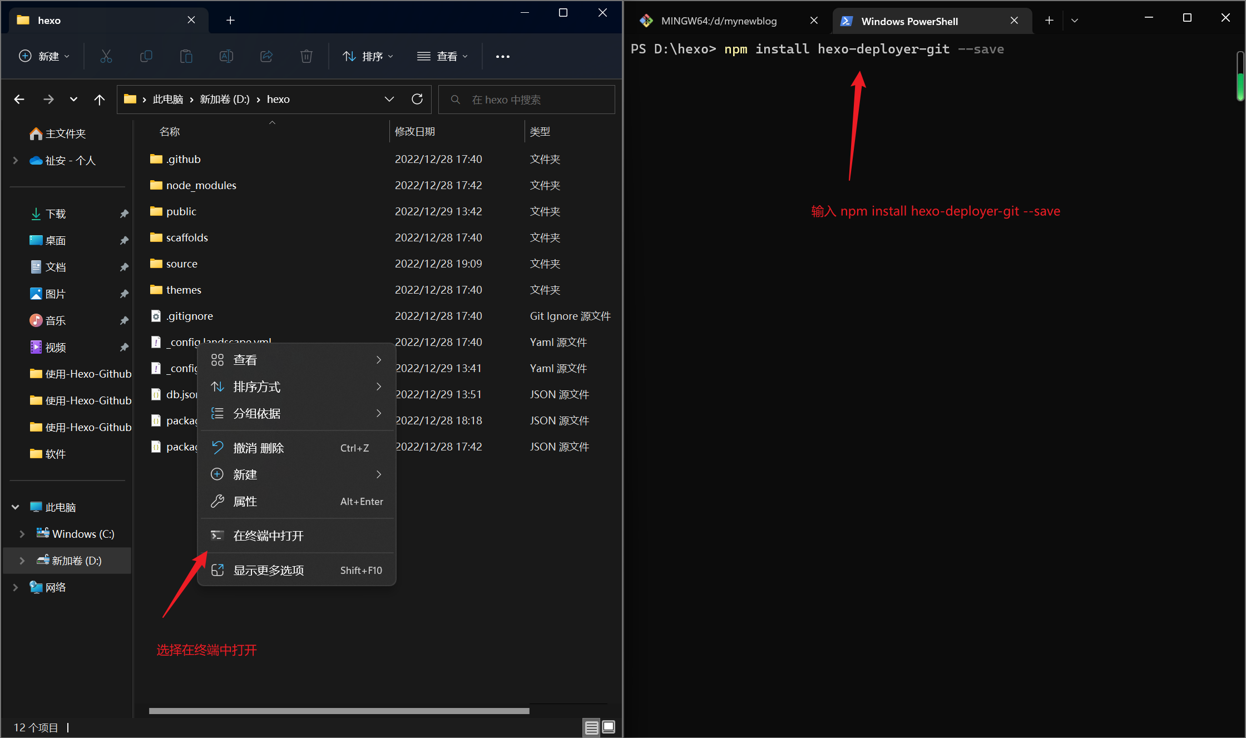1246x738 pixels.
Task: Click the 在 hexo 中搜索 search box
Action: pos(527,100)
